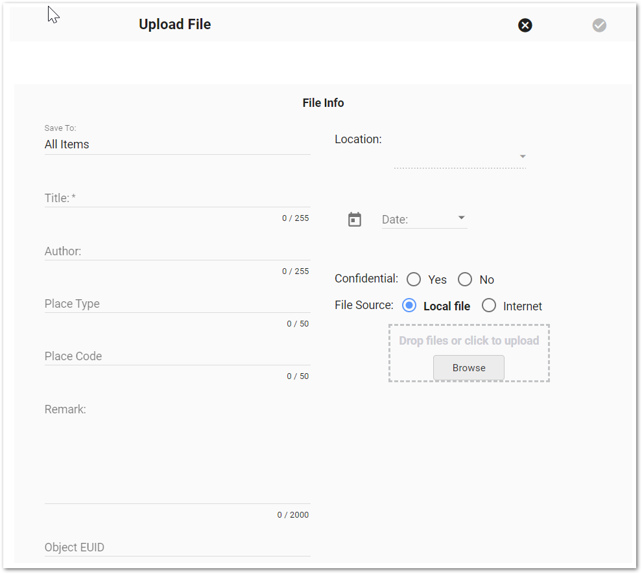Viewport: 642px width, 574px height.
Task: Open the Date dropdown arrow
Action: click(x=462, y=218)
